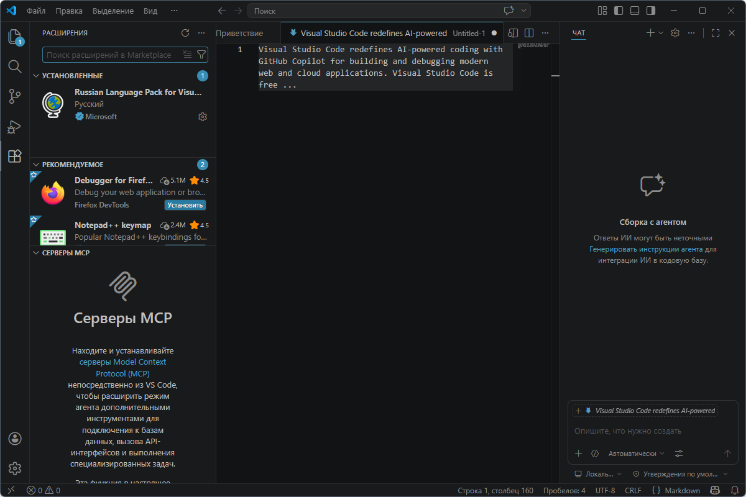
Task: Open the Explorer view in activity bar
Action: coord(14,37)
